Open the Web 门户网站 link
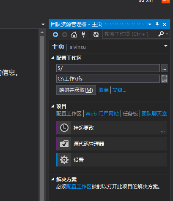The width and height of the screenshot is (173, 201). (x=102, y=114)
